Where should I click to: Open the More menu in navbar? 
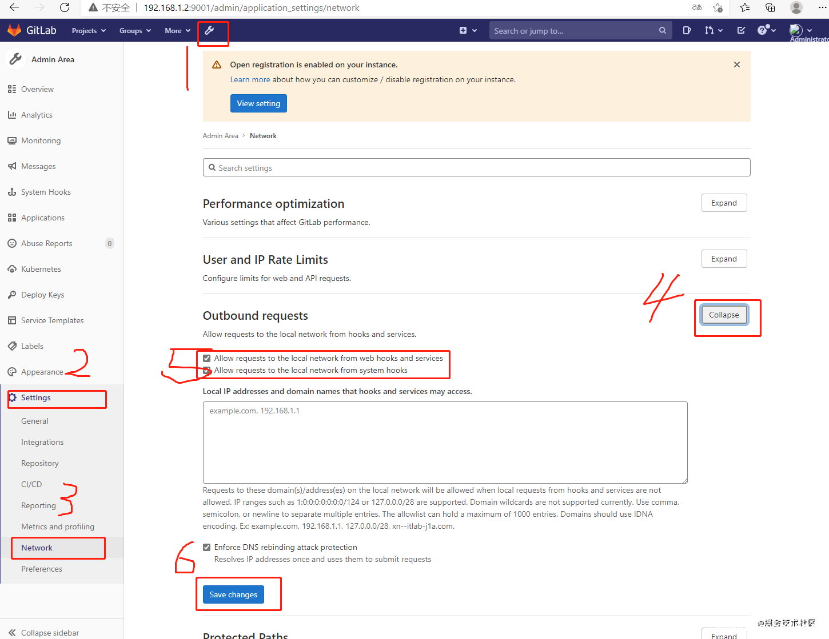coord(177,30)
